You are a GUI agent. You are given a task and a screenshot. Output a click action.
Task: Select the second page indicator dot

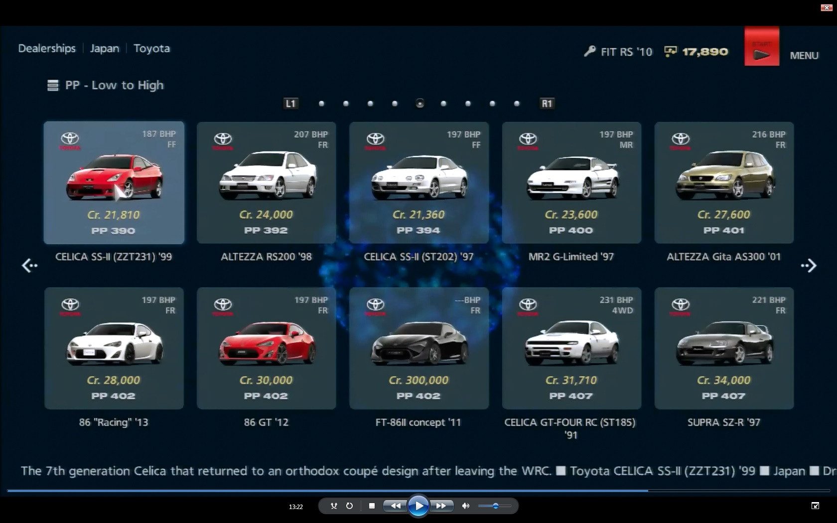(346, 104)
